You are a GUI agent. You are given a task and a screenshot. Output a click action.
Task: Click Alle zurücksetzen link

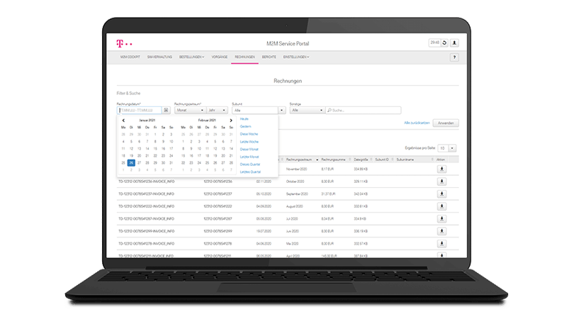(417, 123)
